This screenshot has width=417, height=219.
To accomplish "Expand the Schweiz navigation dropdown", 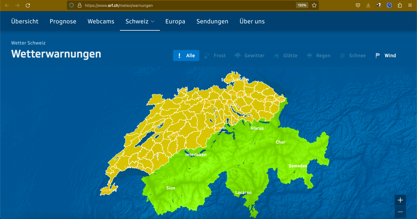I will (x=140, y=21).
